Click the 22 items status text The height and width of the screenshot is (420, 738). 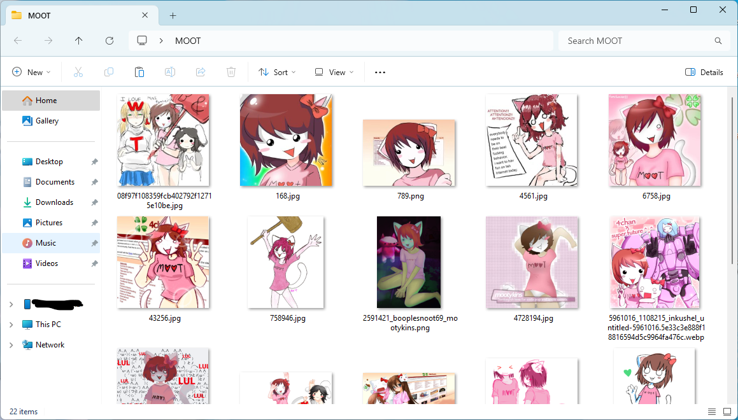click(24, 412)
